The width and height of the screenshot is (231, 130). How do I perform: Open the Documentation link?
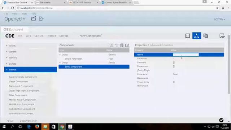(29, 121)
